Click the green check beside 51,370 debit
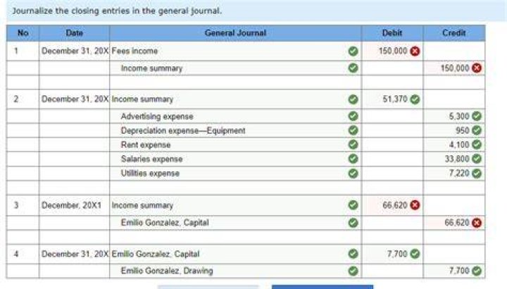This screenshot has height=289, width=507. pyautogui.click(x=415, y=99)
